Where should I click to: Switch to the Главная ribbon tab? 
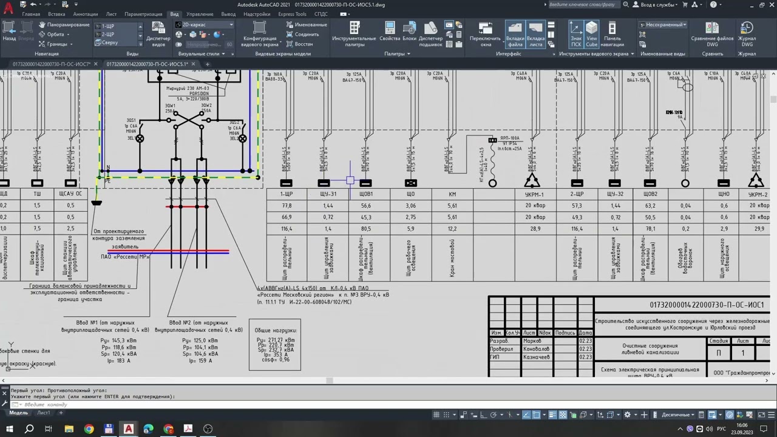pos(31,14)
